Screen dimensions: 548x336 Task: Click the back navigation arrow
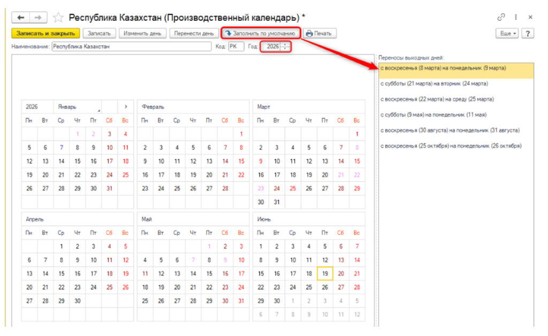click(x=21, y=18)
